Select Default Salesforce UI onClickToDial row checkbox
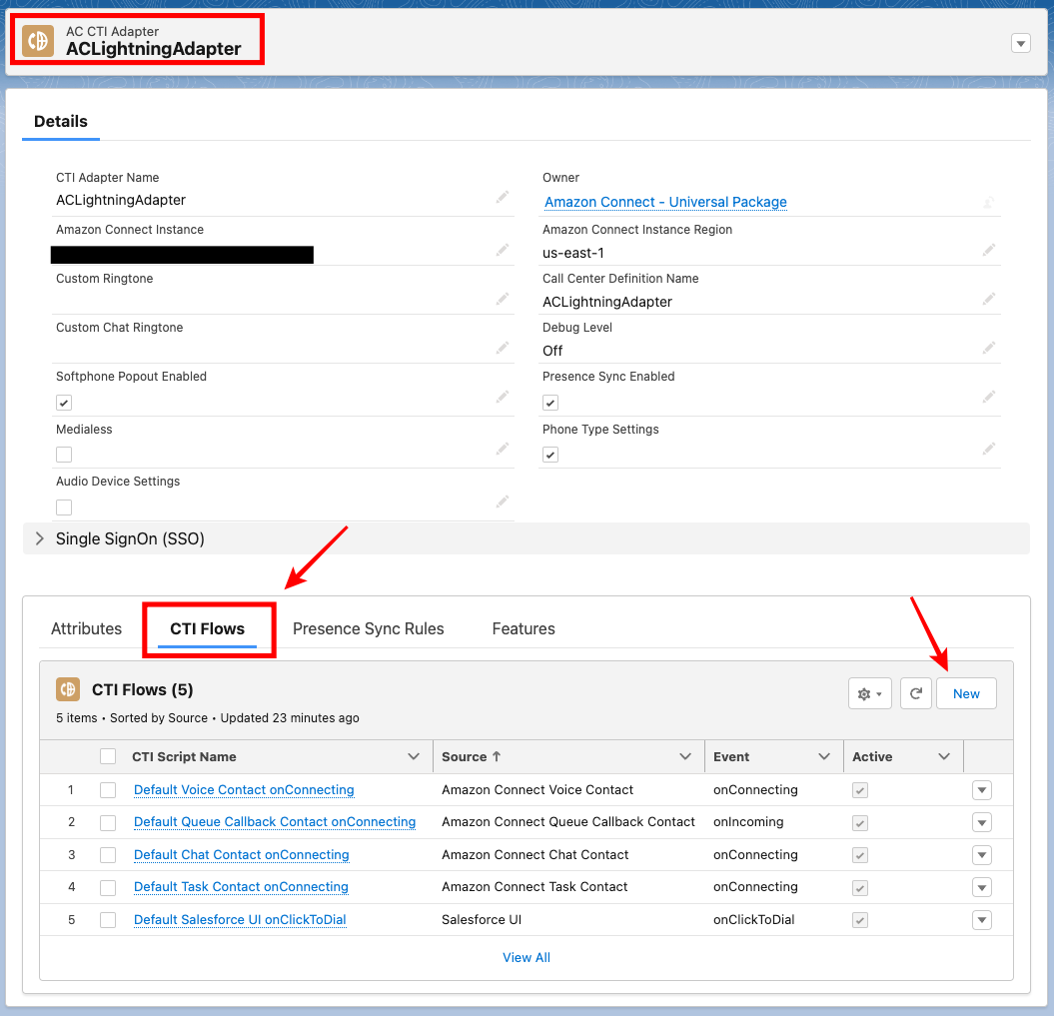Viewport: 1054px width, 1016px height. coord(108,920)
